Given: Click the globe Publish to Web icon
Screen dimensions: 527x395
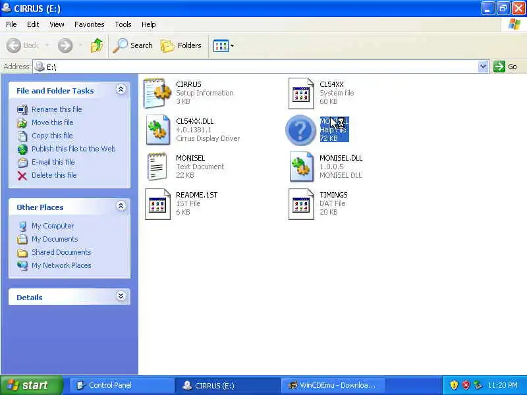Looking at the screenshot, I should (22, 149).
